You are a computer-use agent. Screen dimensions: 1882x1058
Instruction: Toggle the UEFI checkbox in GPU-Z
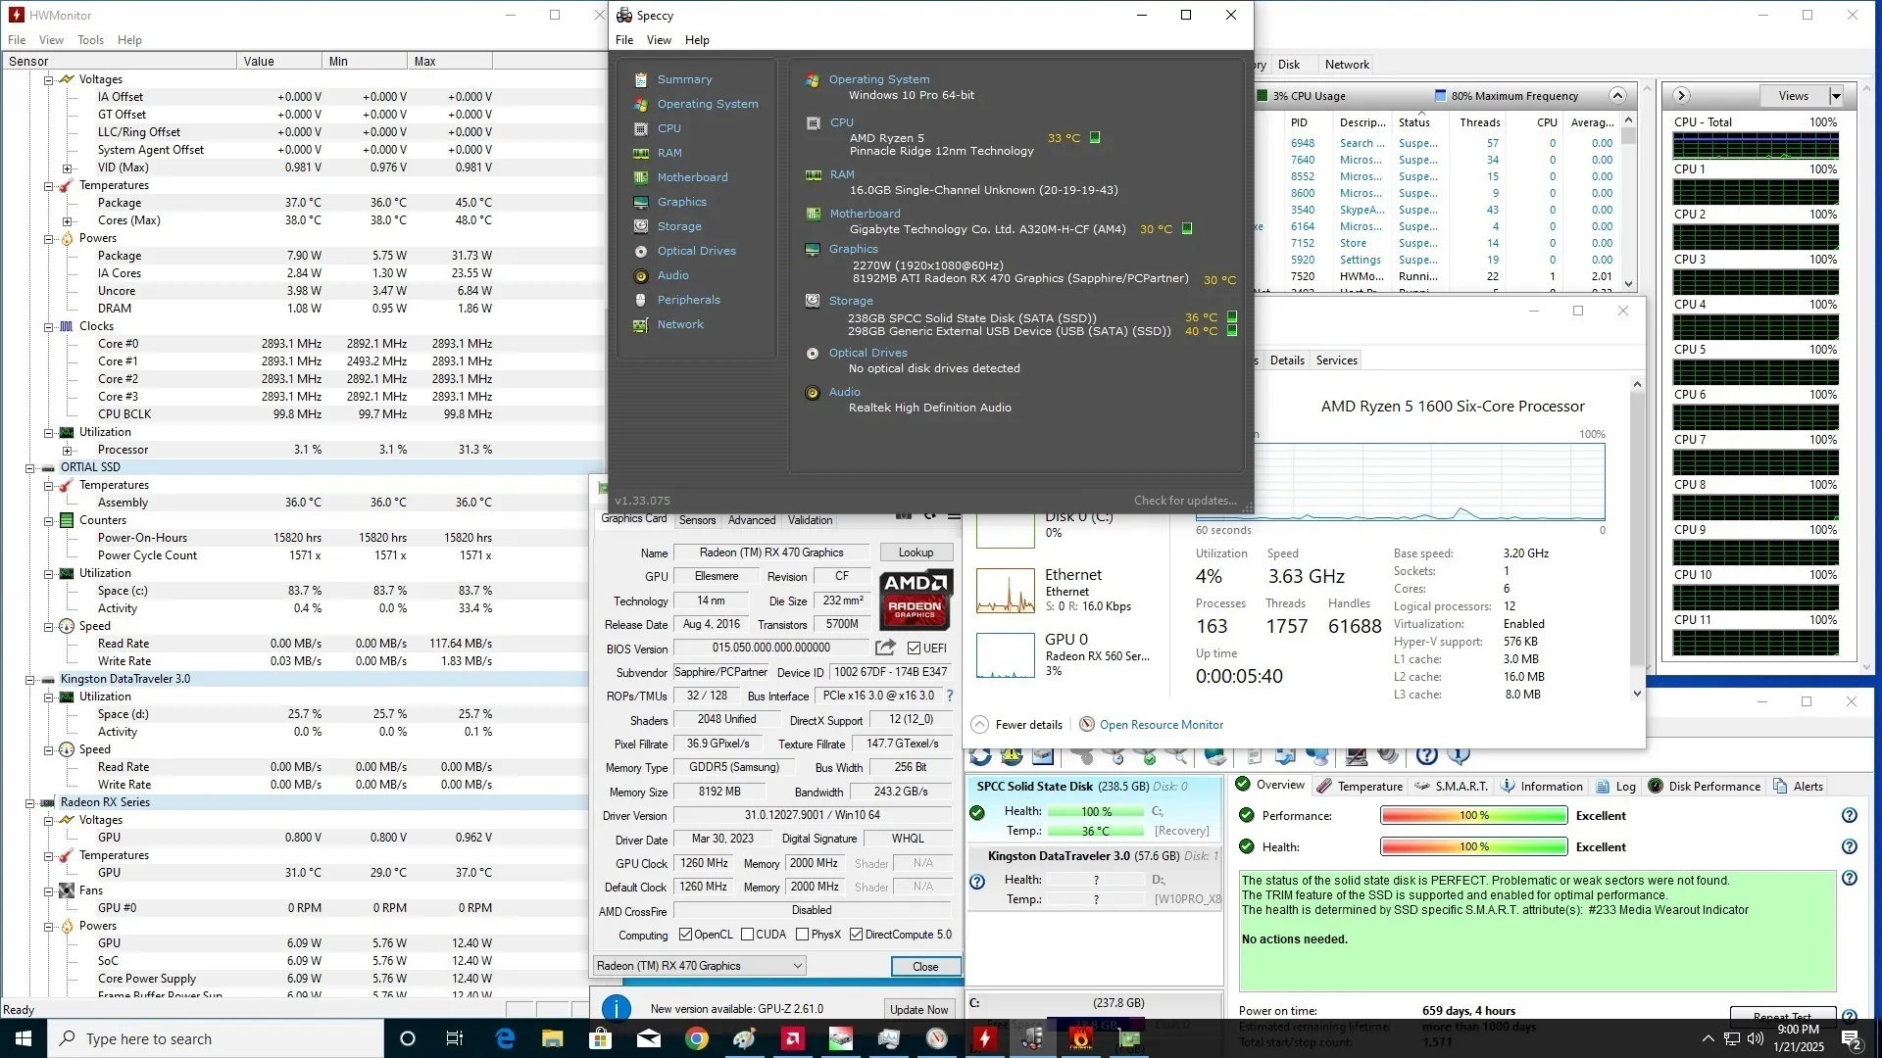pos(914,649)
